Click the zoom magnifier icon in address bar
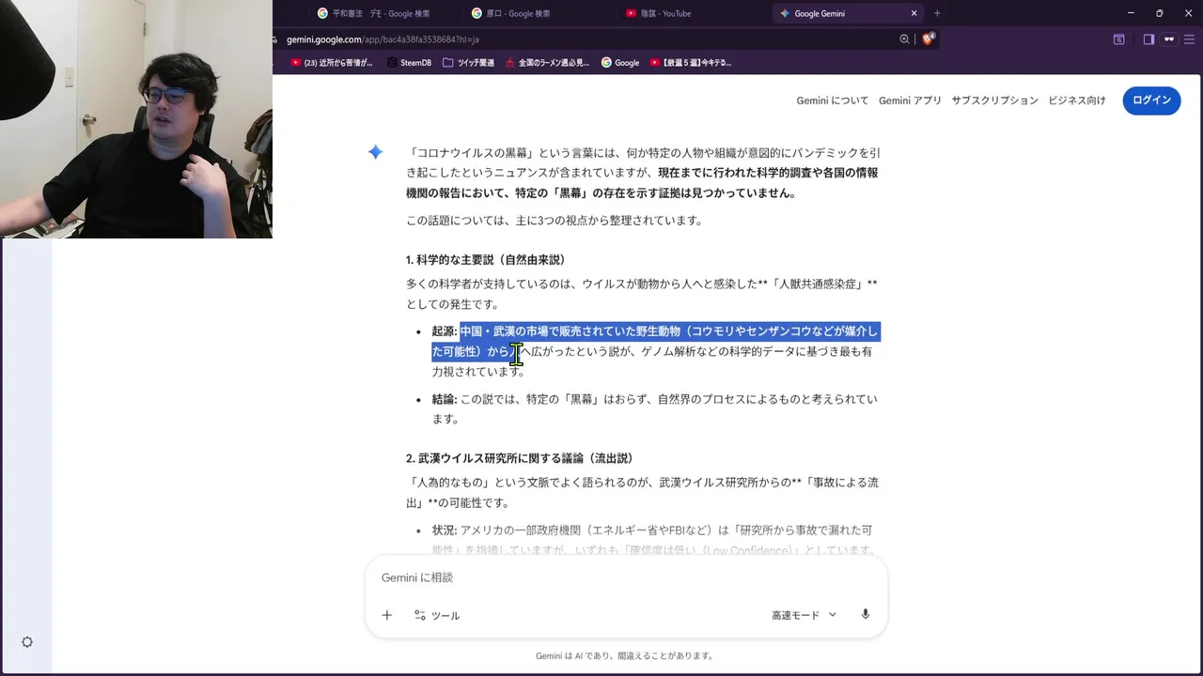Viewport: 1203px width, 676px height. pyautogui.click(x=904, y=39)
